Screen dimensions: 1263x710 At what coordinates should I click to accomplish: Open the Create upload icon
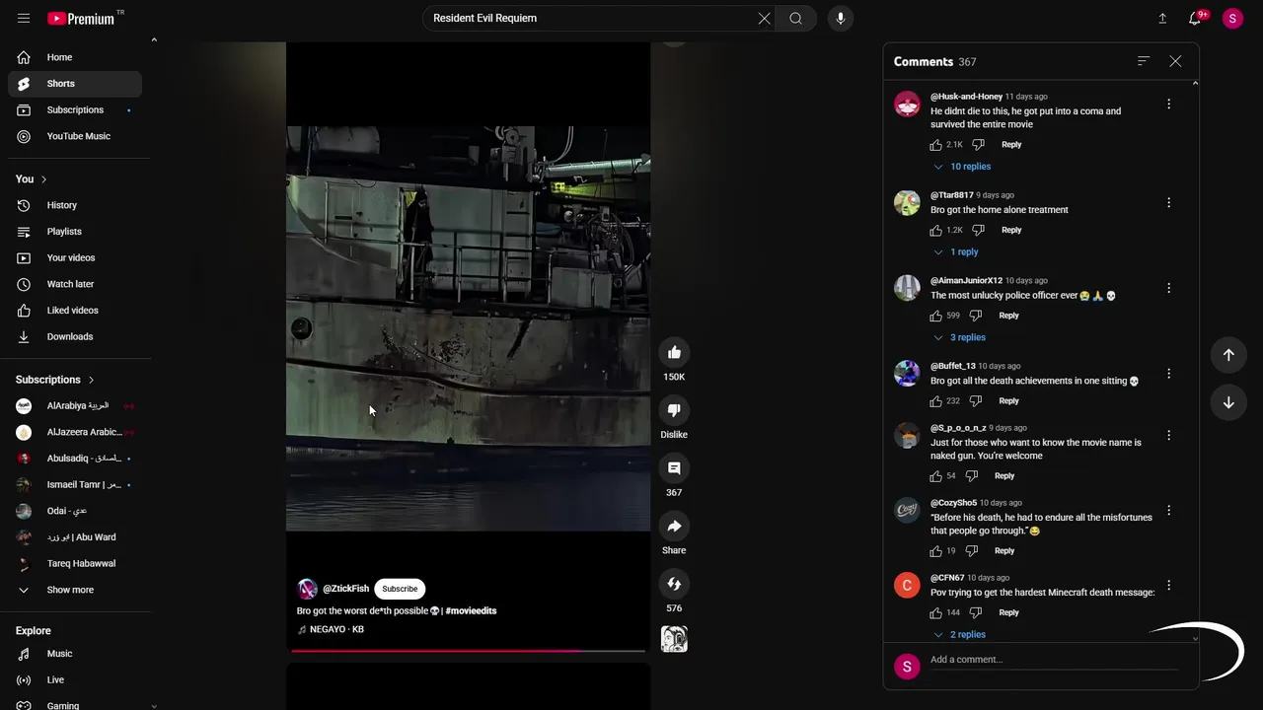tap(1162, 18)
